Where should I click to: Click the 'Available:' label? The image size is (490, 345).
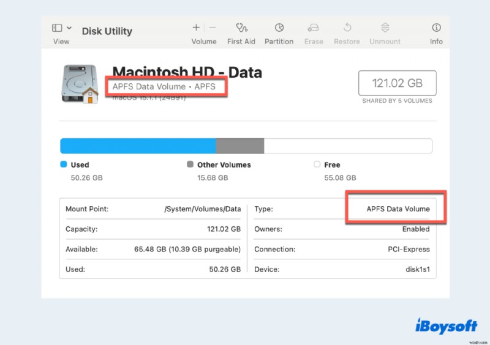click(x=81, y=249)
